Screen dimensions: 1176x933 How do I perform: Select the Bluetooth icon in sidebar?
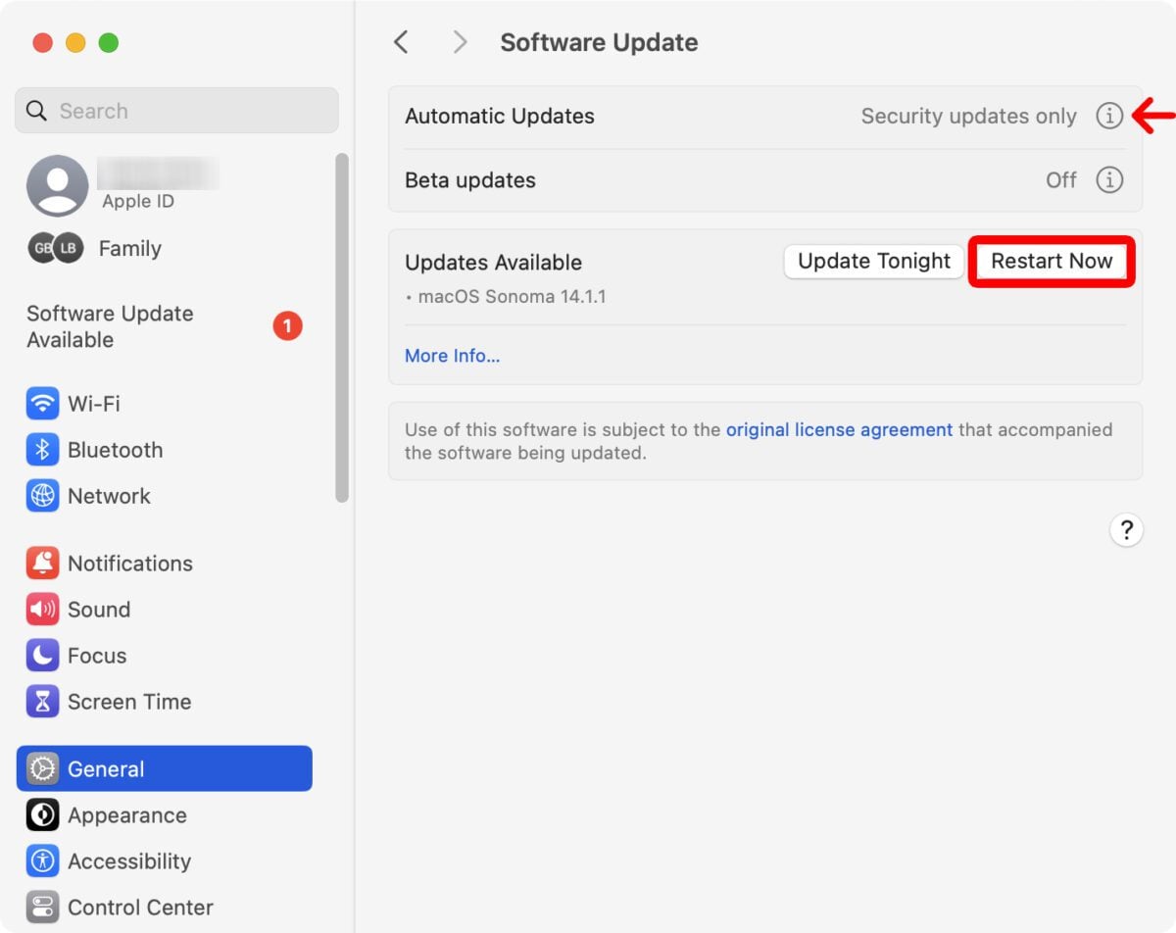point(42,450)
